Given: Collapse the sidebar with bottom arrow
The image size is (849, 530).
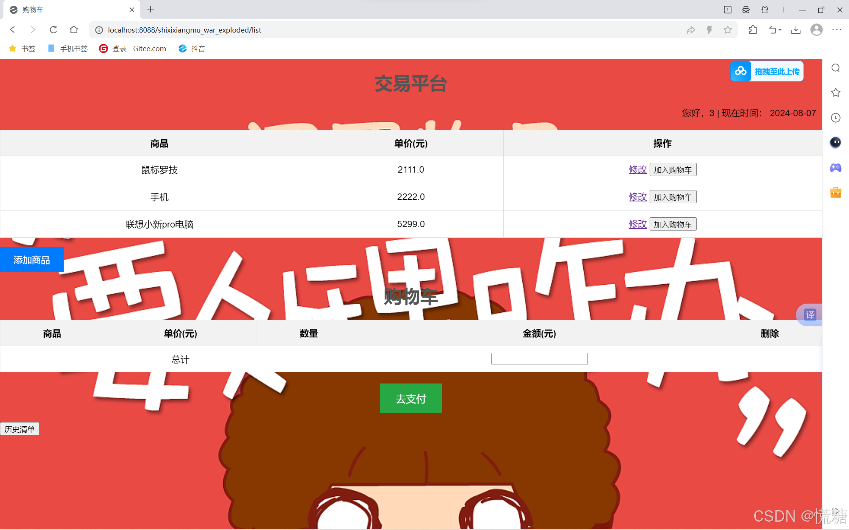Looking at the screenshot, I should (x=836, y=511).
